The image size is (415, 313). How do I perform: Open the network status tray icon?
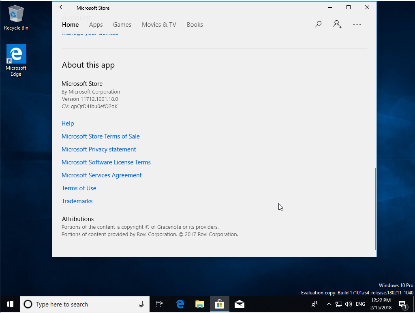click(338, 304)
